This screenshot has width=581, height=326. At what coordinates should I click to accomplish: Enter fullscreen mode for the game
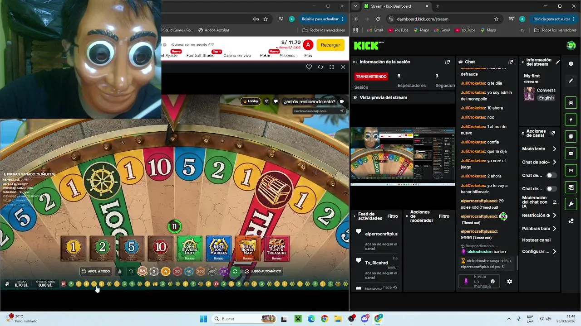coord(332,67)
